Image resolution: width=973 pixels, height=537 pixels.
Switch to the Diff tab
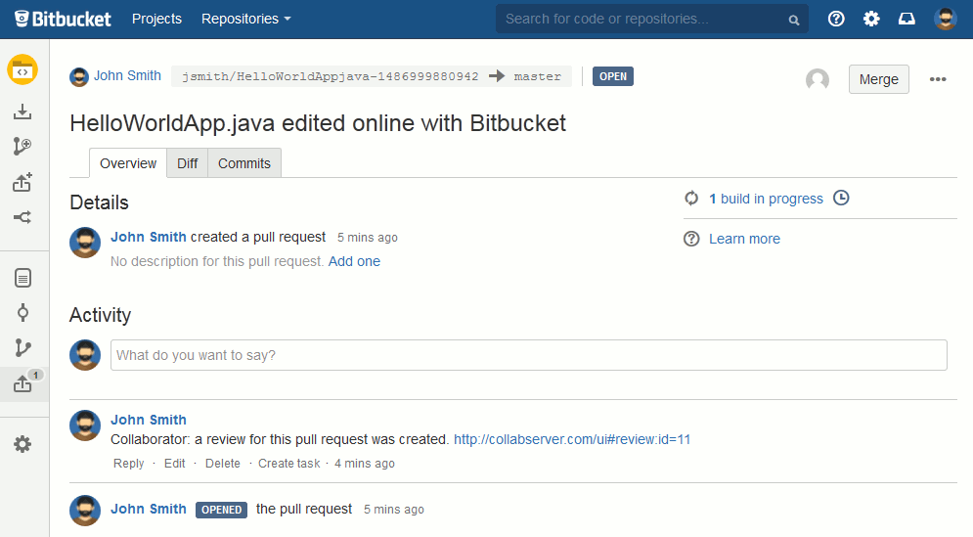(187, 163)
